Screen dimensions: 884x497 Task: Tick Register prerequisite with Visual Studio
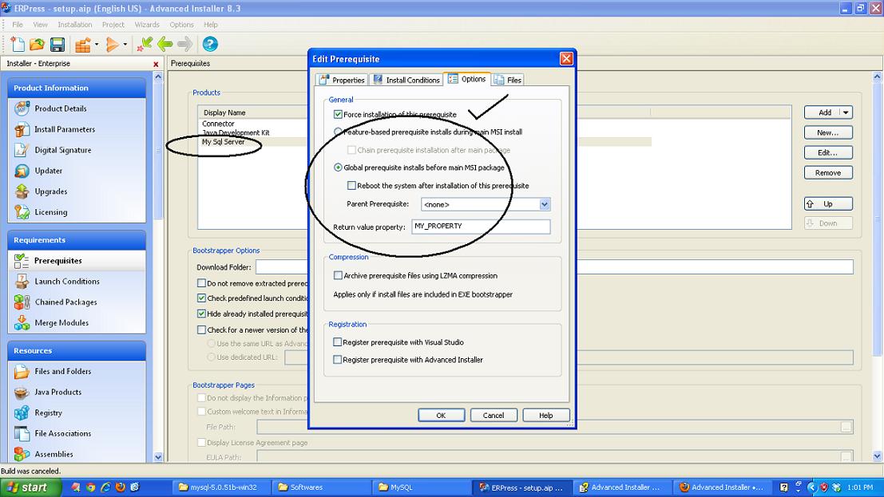(338, 342)
